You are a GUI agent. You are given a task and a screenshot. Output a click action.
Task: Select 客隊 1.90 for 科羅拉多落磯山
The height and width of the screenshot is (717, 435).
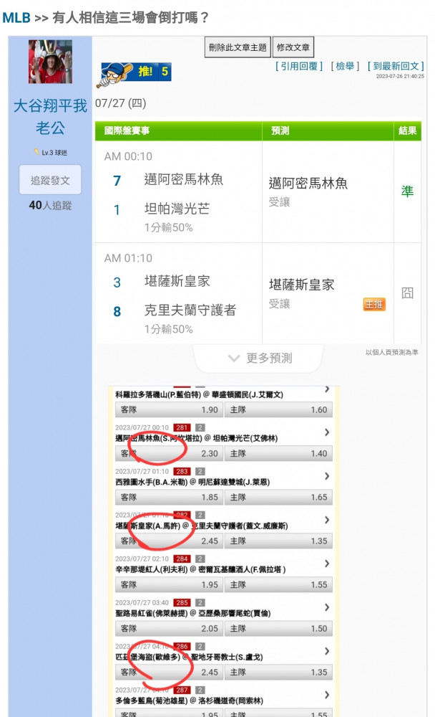(168, 409)
